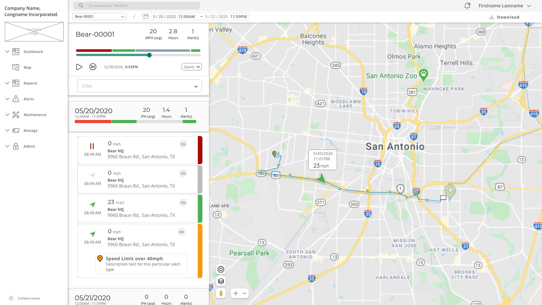Open the Speed selector dropdown
The width and height of the screenshot is (542, 305).
(191, 67)
